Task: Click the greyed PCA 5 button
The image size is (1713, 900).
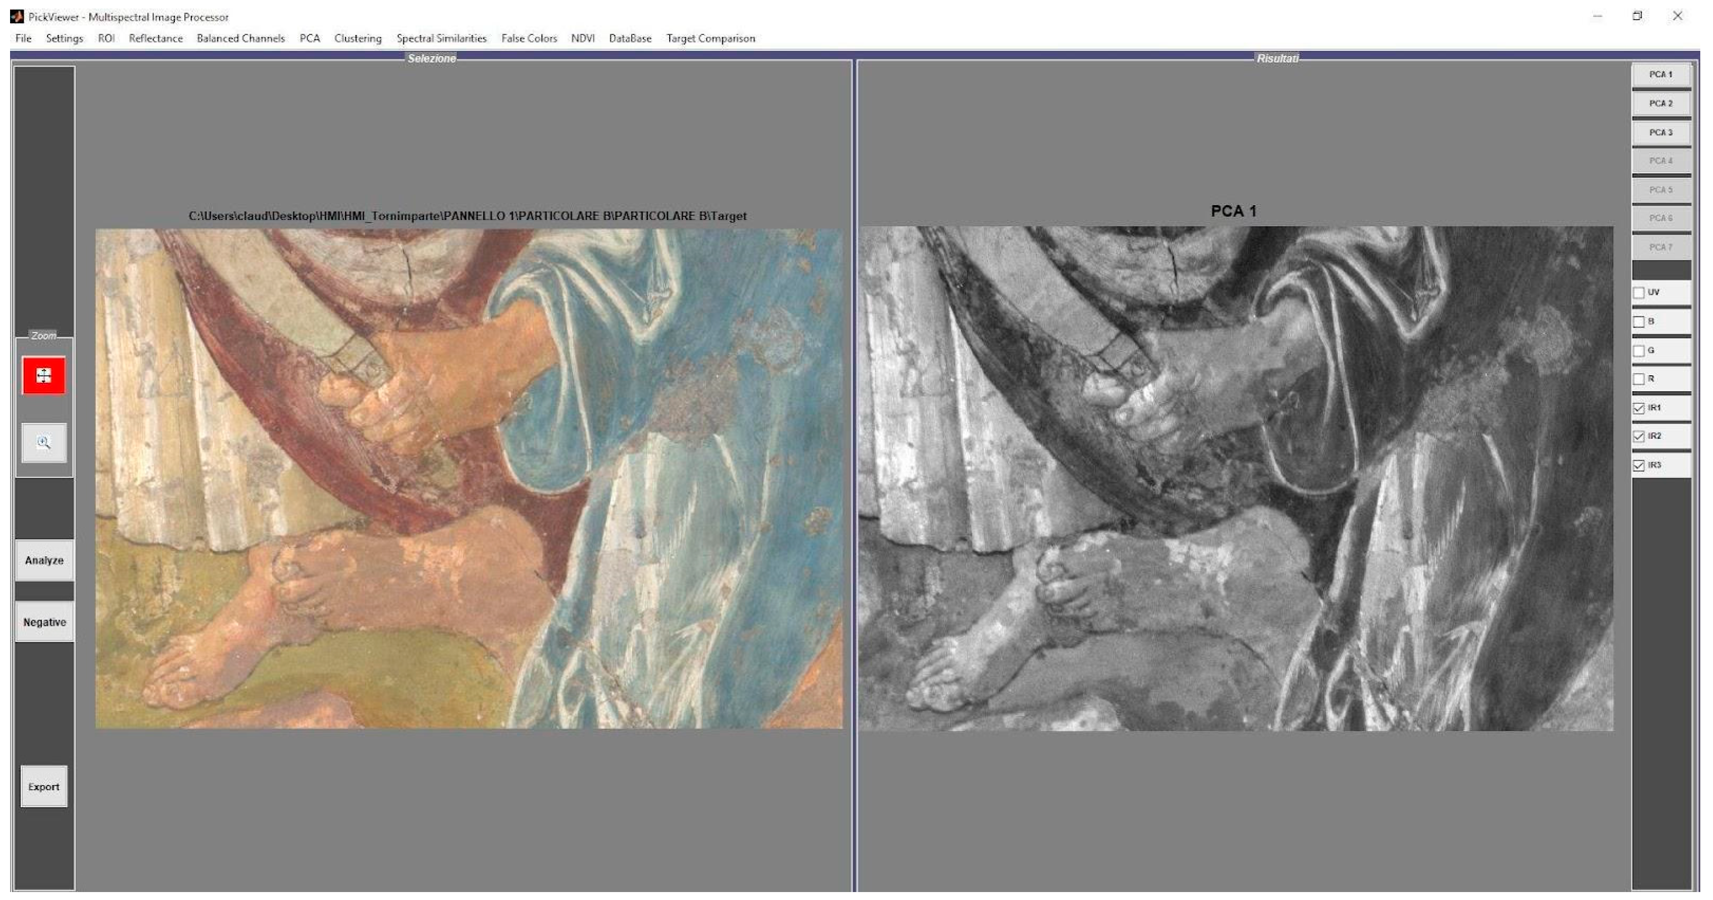Action: point(1661,190)
